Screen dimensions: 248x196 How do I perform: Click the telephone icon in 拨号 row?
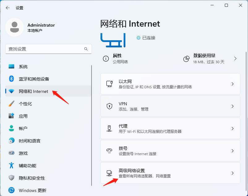(109, 151)
